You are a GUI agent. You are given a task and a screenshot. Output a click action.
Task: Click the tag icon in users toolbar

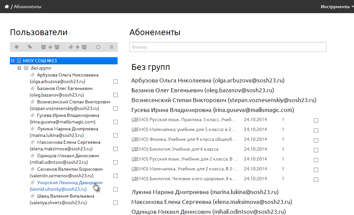point(30,47)
